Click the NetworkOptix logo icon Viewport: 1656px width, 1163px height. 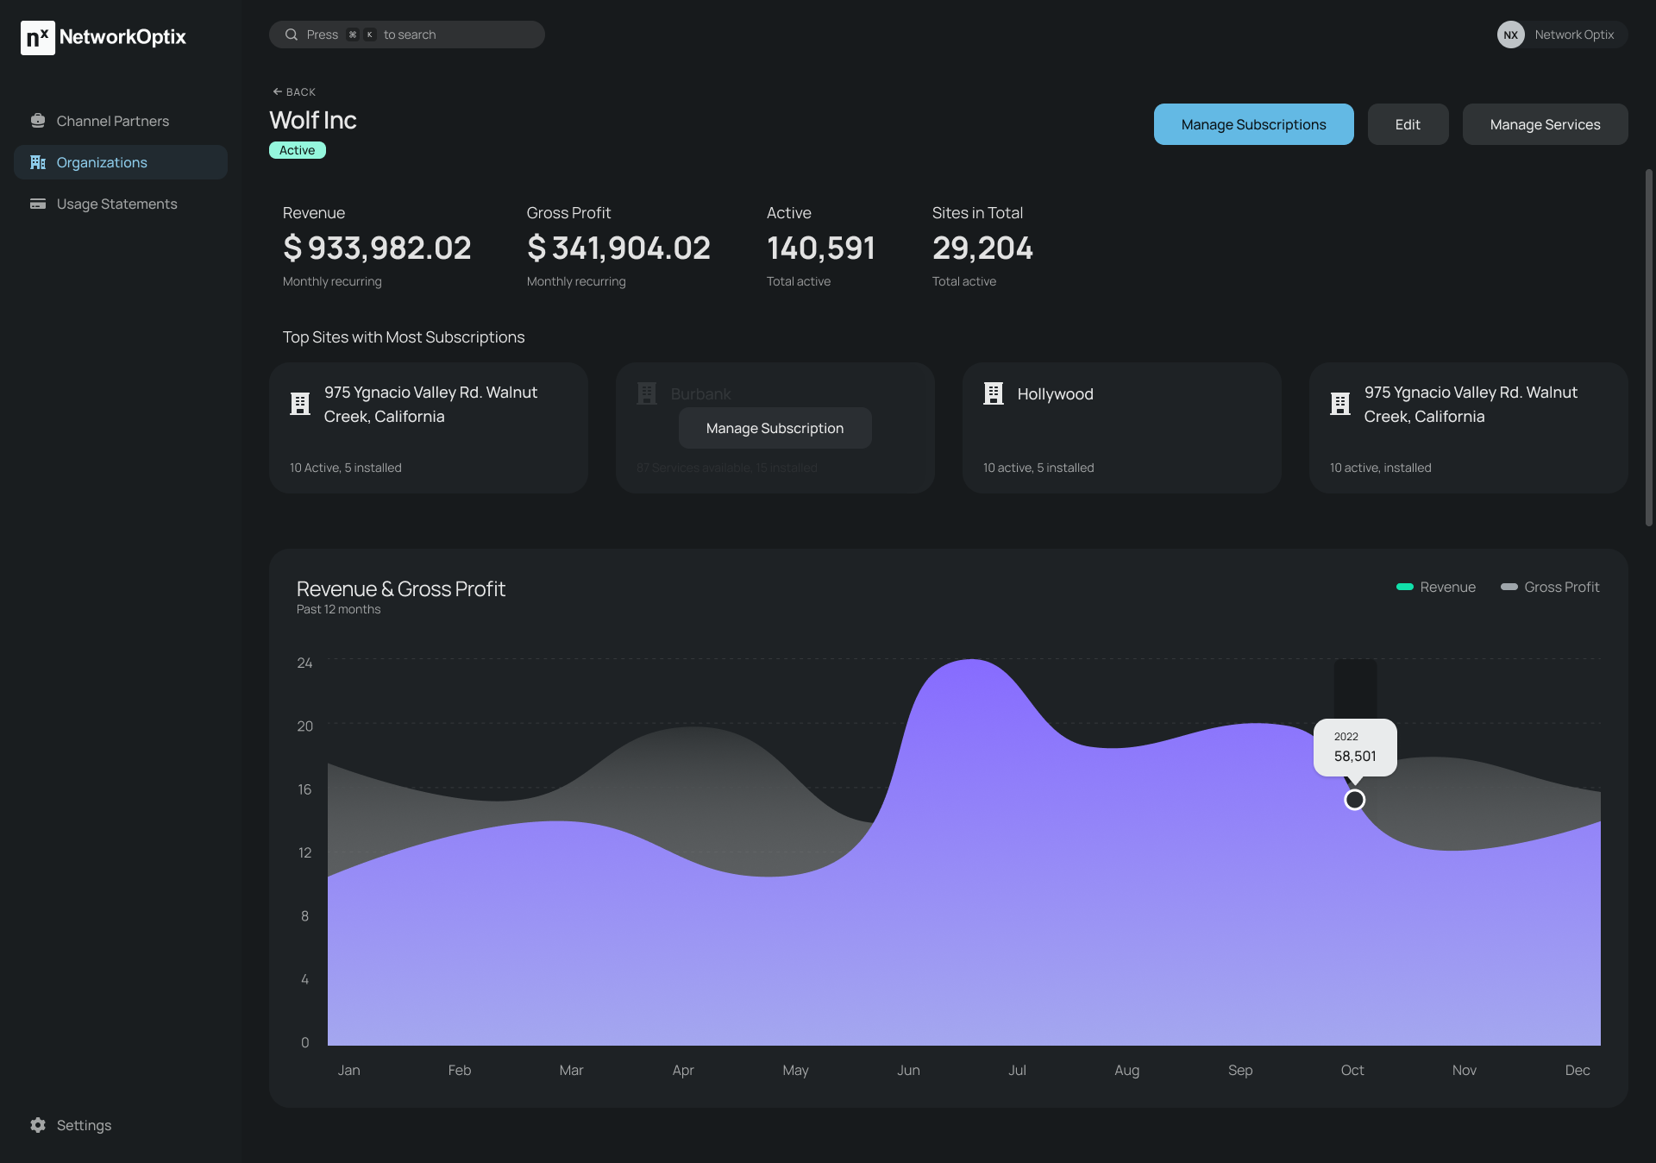tap(38, 37)
